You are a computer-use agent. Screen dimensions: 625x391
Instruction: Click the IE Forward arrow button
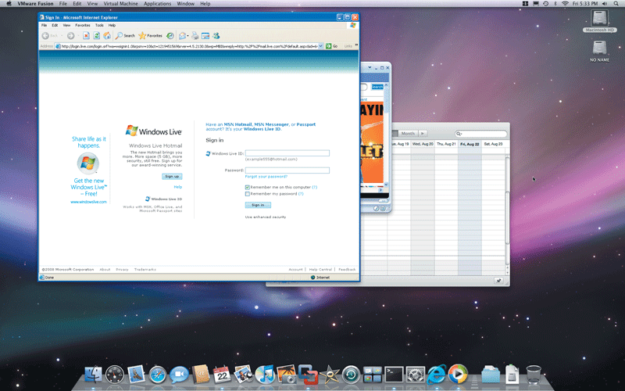(x=70, y=36)
